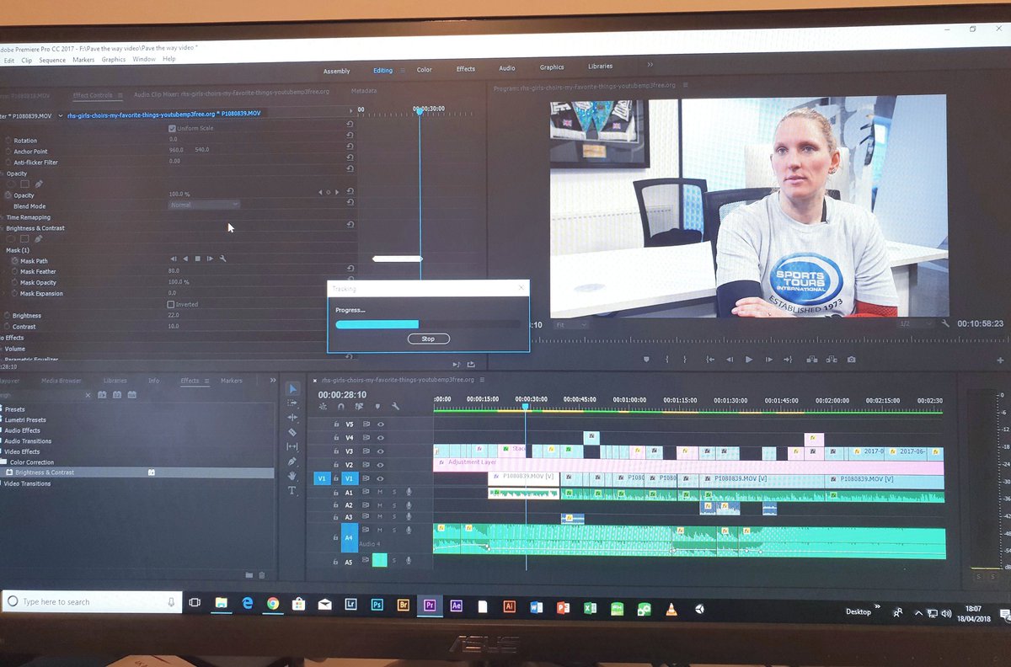This screenshot has height=667, width=1011.
Task: Select the Track Select Forward tool
Action: [292, 403]
